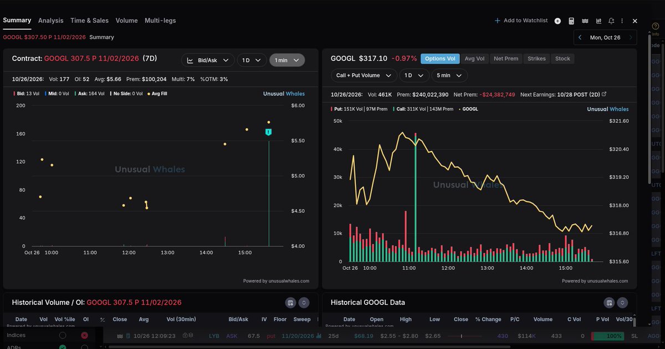
Task: Select the Strikes chart tab
Action: 536,59
